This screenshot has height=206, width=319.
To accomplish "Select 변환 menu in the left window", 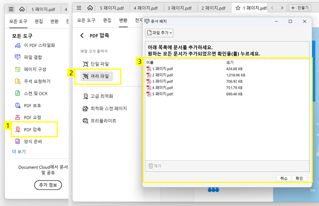I will (54, 21).
